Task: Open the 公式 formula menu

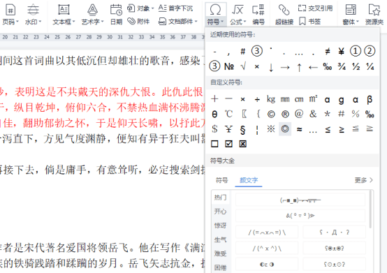Action: coord(238,14)
